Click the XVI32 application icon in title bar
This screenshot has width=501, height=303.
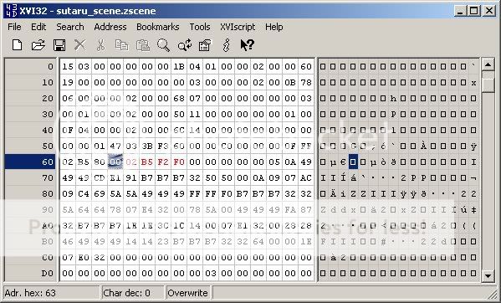click(11, 11)
